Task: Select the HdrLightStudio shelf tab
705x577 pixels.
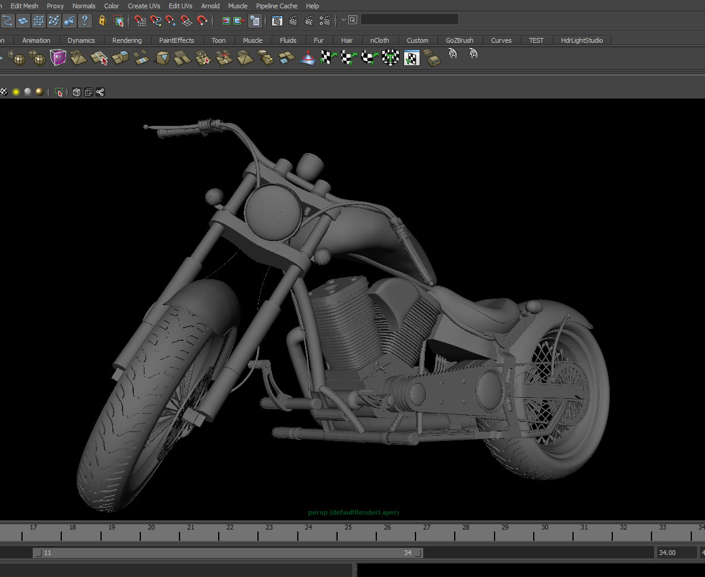Action: [x=581, y=40]
